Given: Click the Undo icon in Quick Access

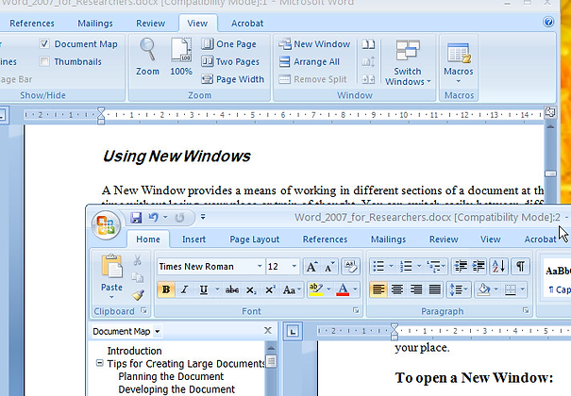Looking at the screenshot, I should (x=153, y=218).
